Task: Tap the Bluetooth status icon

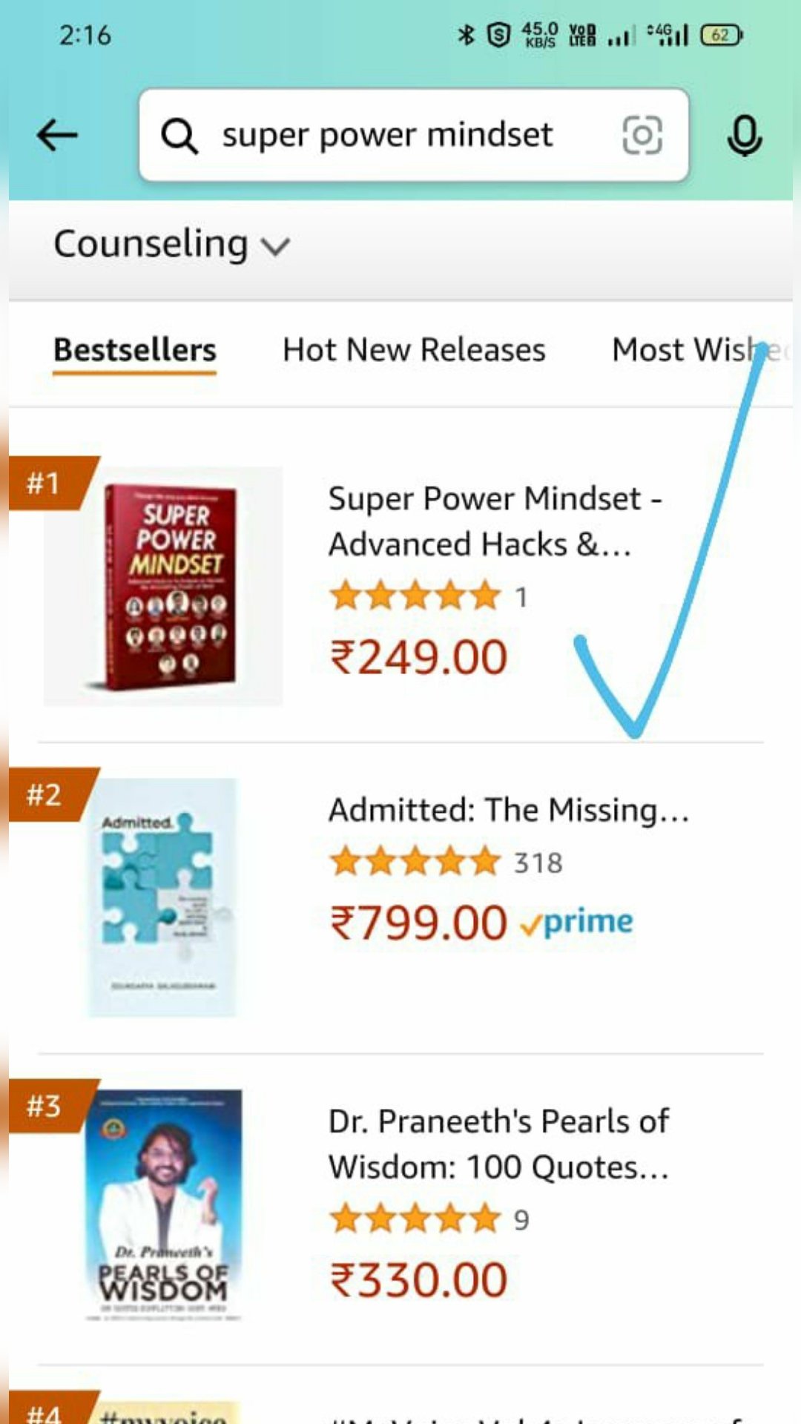Action: [x=466, y=34]
